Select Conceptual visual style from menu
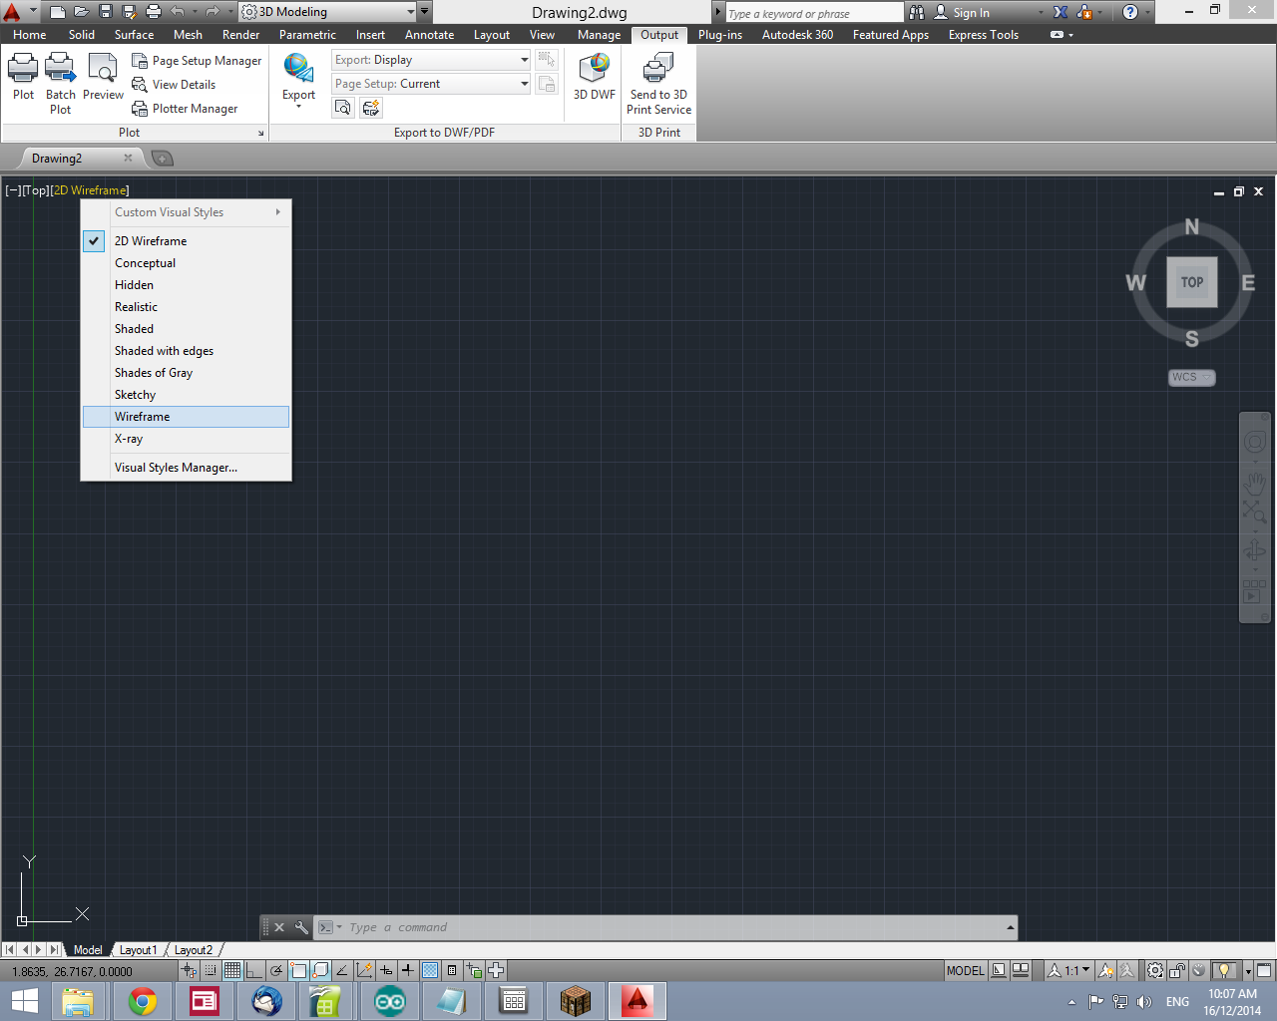1277x1021 pixels. 145,262
